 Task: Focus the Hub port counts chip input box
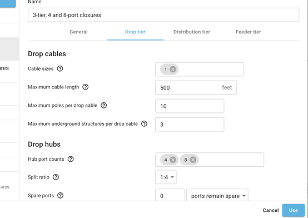pos(210,160)
